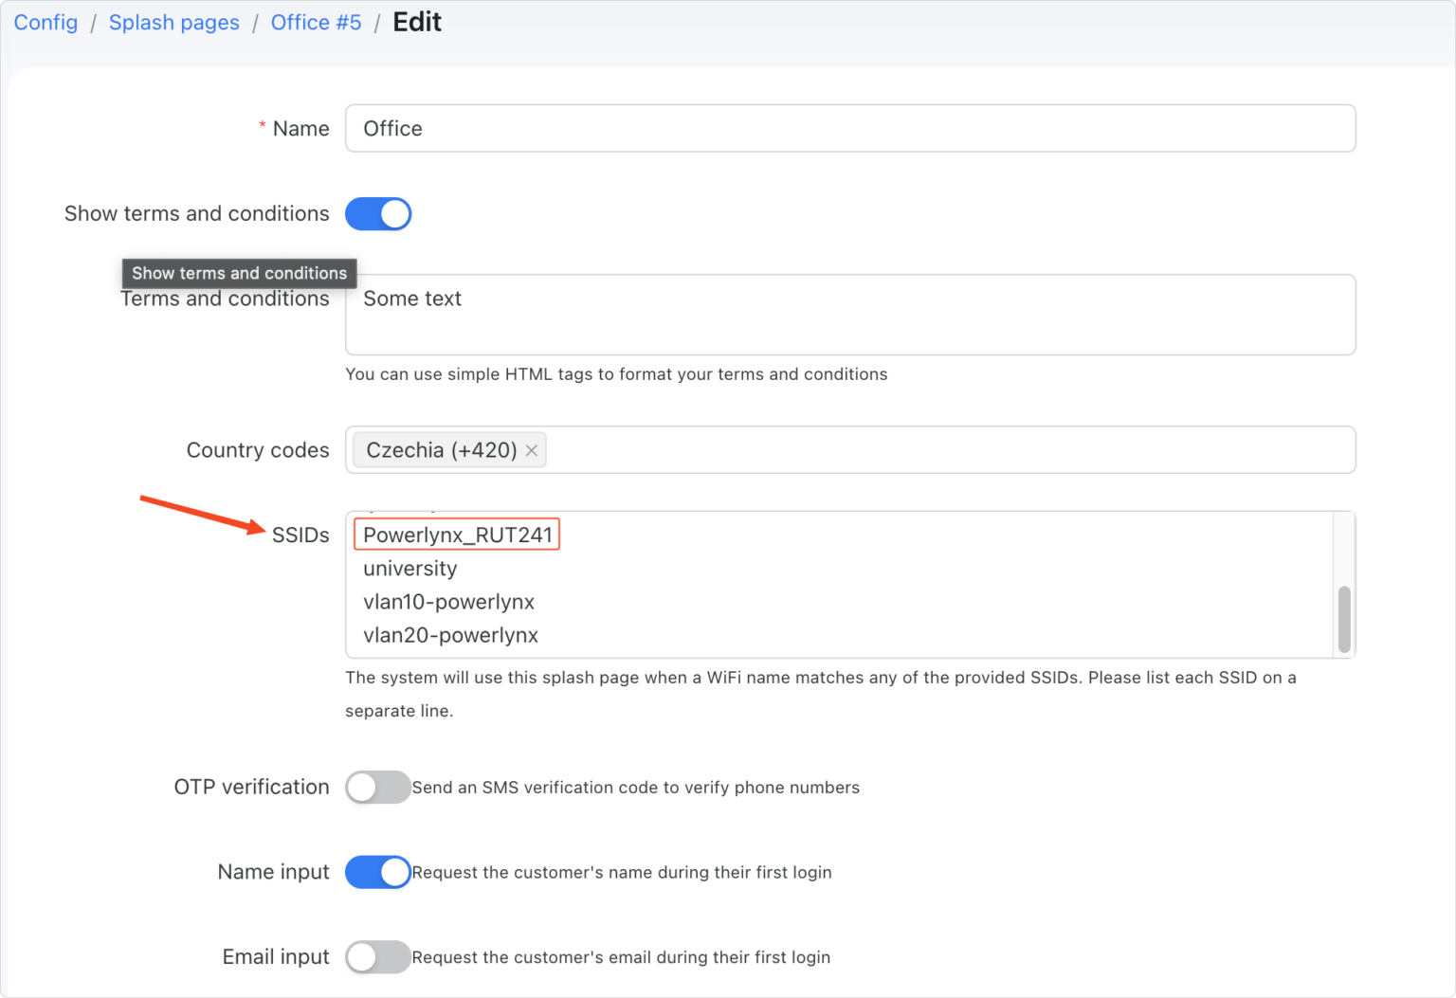Screen dimensions: 1456x998
Task: Disable the Name input toggle
Action: [378, 872]
